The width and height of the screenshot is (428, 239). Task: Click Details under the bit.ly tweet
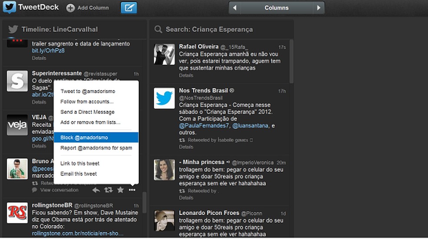pyautogui.click(x=39, y=58)
